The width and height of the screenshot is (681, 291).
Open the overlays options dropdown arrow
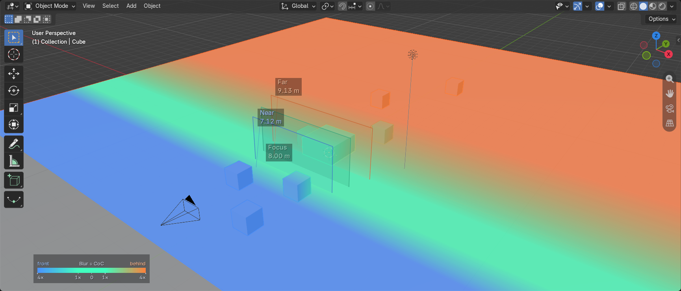pos(609,6)
